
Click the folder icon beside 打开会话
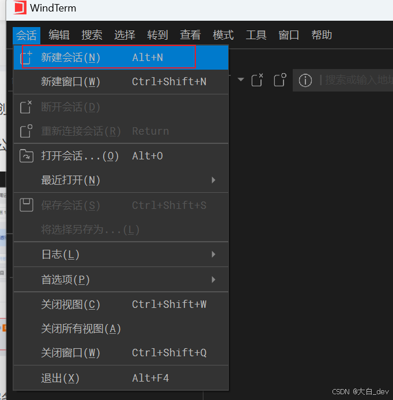(x=27, y=156)
